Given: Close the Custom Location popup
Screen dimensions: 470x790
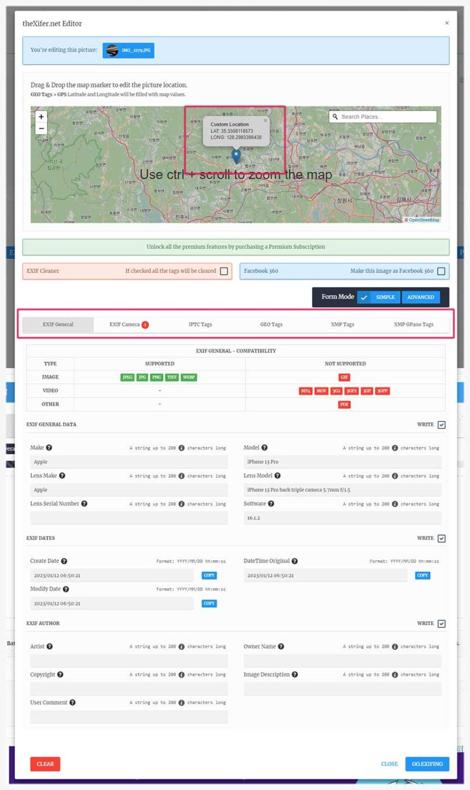Looking at the screenshot, I should 265,120.
